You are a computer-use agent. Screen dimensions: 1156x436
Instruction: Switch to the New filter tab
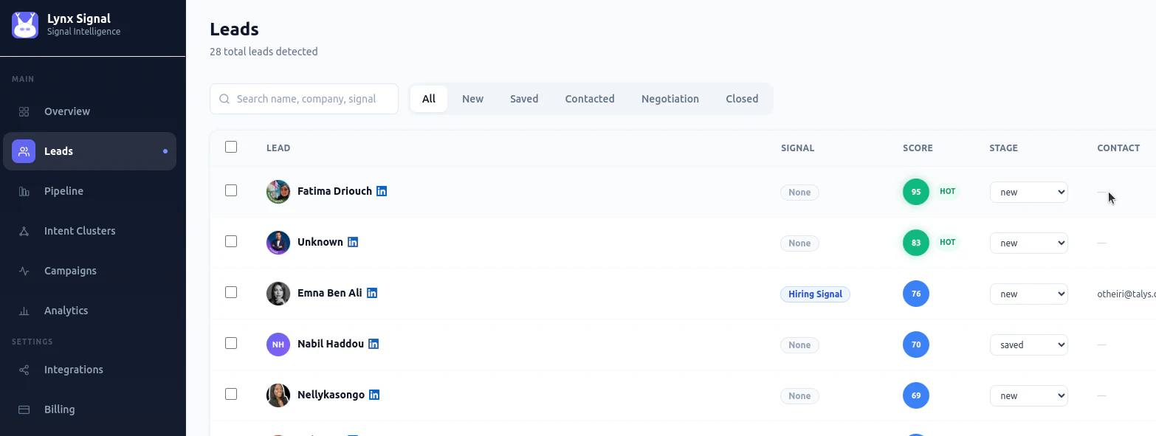[472, 99]
